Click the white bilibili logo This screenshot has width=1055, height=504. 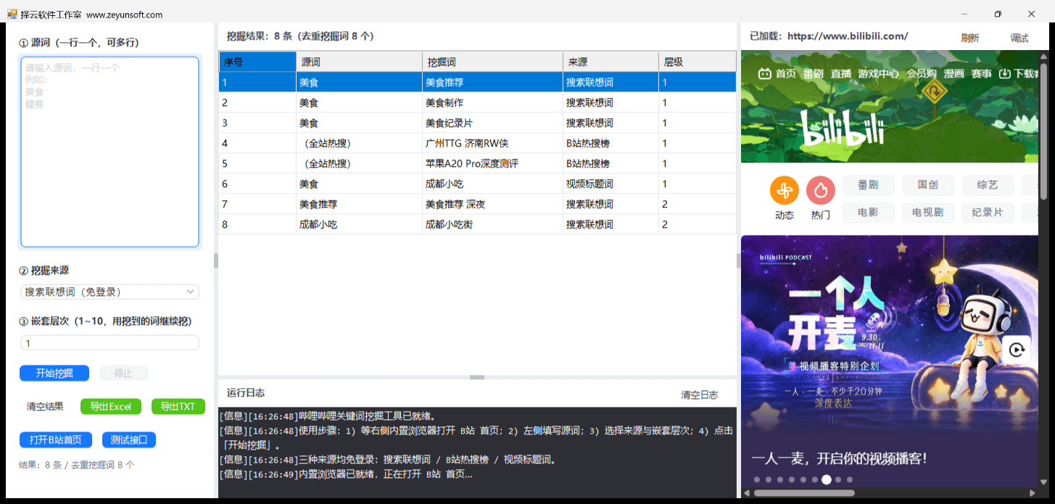(x=842, y=128)
